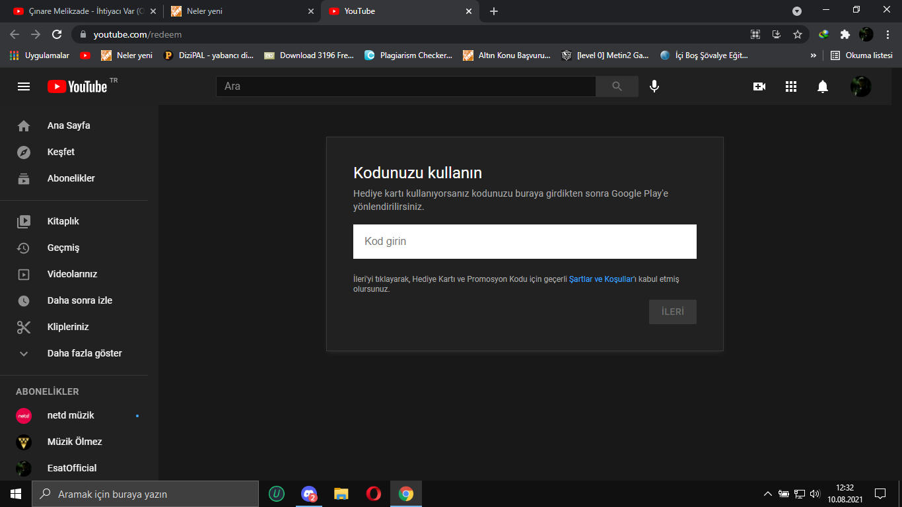Show hidden system tray icons
The height and width of the screenshot is (507, 902).
[x=767, y=494]
